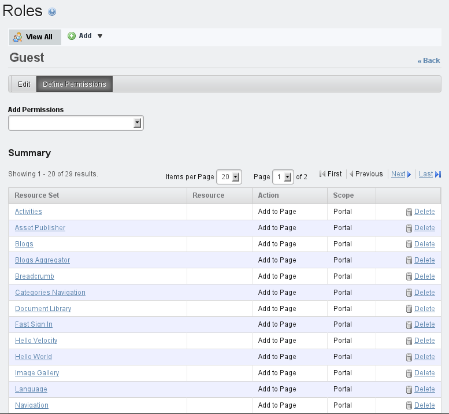The height and width of the screenshot is (414, 449).
Task: Click the trash icon in Hello World row
Action: pos(409,357)
